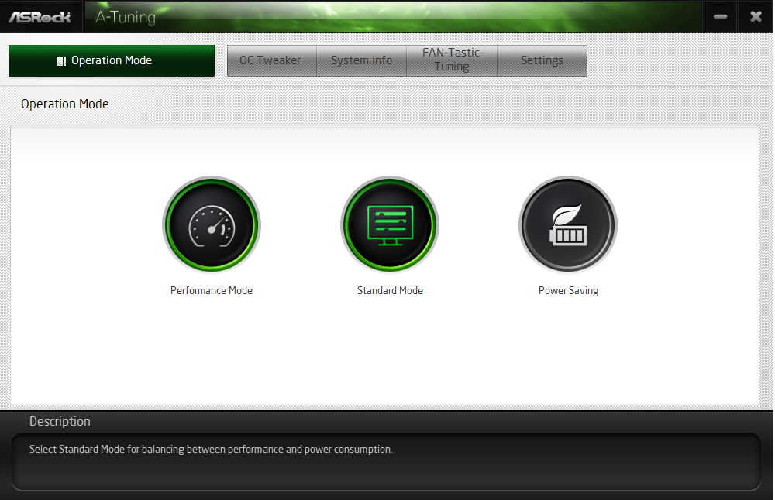
Task: Click the ASRock logo
Action: [x=40, y=17]
